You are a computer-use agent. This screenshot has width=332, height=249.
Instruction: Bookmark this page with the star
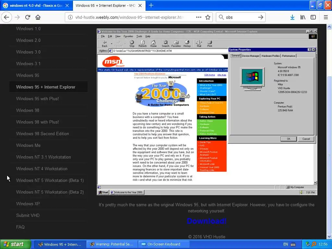pos(208,18)
